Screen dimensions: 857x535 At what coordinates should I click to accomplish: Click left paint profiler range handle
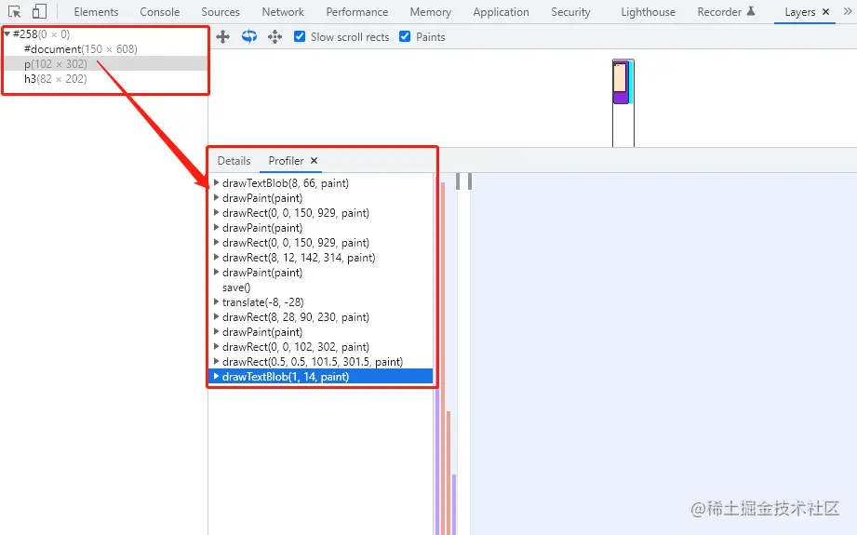pos(458,181)
